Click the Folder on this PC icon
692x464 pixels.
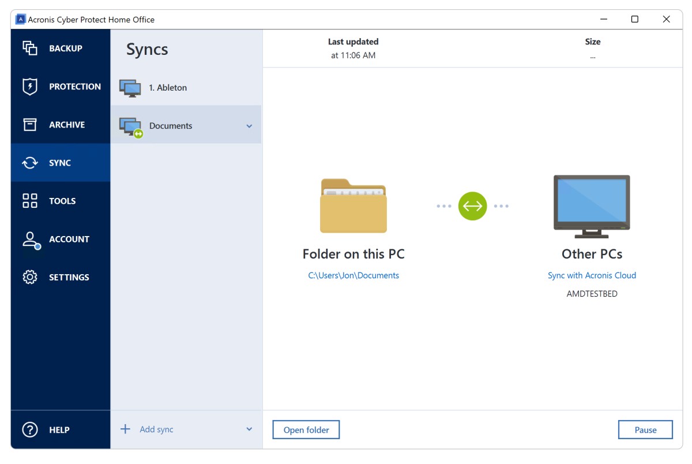pyautogui.click(x=353, y=206)
